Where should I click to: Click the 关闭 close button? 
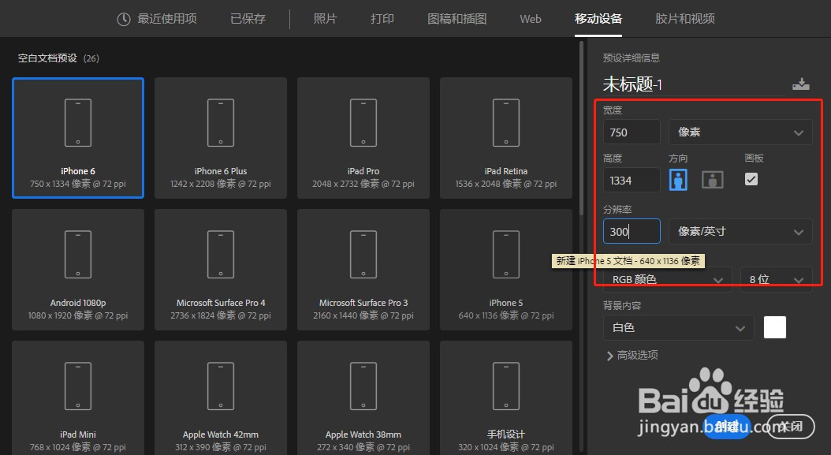790,427
